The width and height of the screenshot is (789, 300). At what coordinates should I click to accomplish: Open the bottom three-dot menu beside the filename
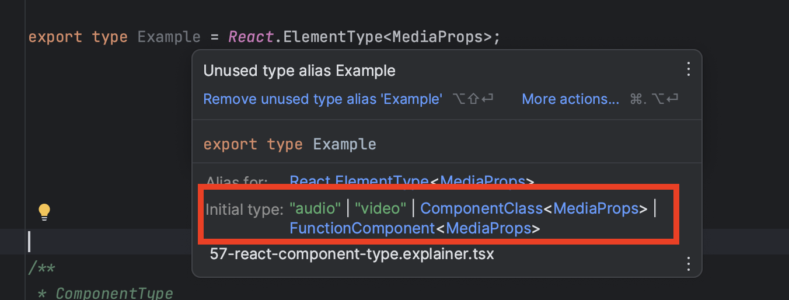pos(689,264)
